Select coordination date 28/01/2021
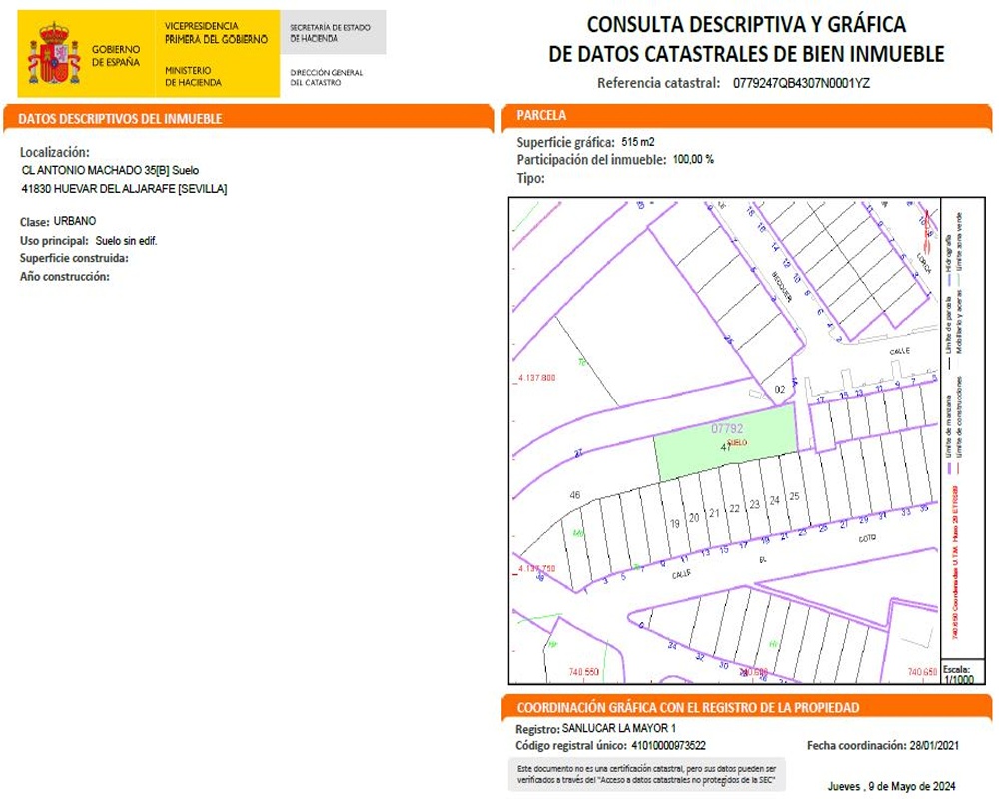Screen dimensions: 999x799 (934, 745)
